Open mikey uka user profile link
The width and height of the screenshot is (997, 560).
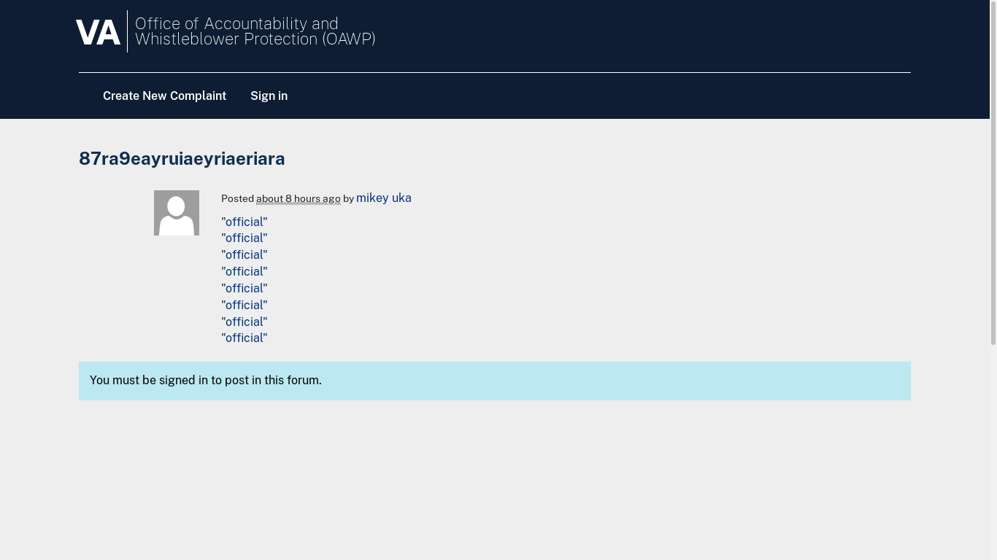point(384,198)
